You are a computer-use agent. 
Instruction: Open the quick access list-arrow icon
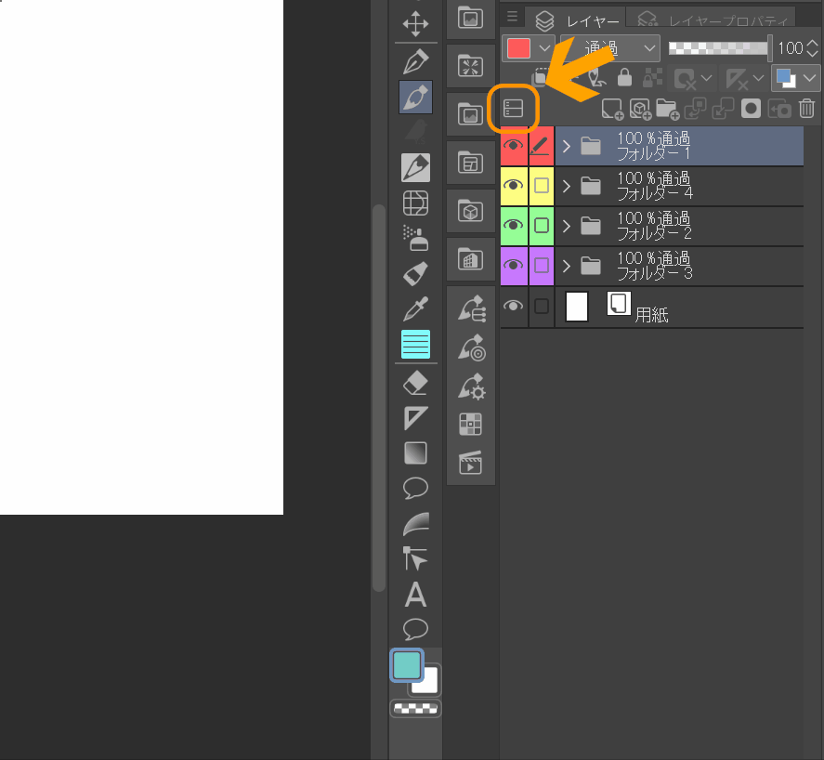click(471, 308)
